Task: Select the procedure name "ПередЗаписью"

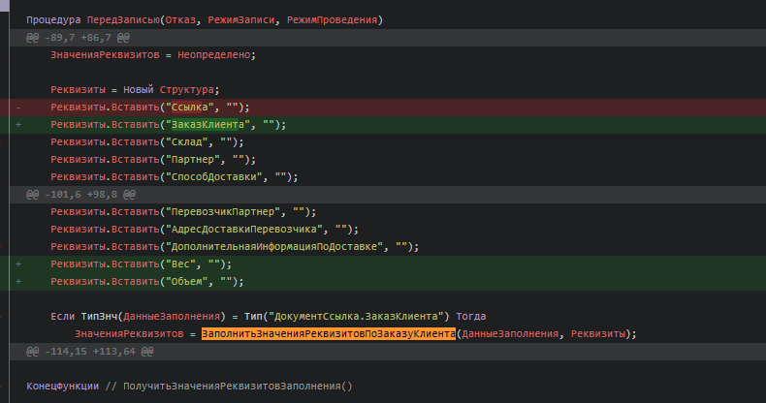Action: click(x=123, y=20)
